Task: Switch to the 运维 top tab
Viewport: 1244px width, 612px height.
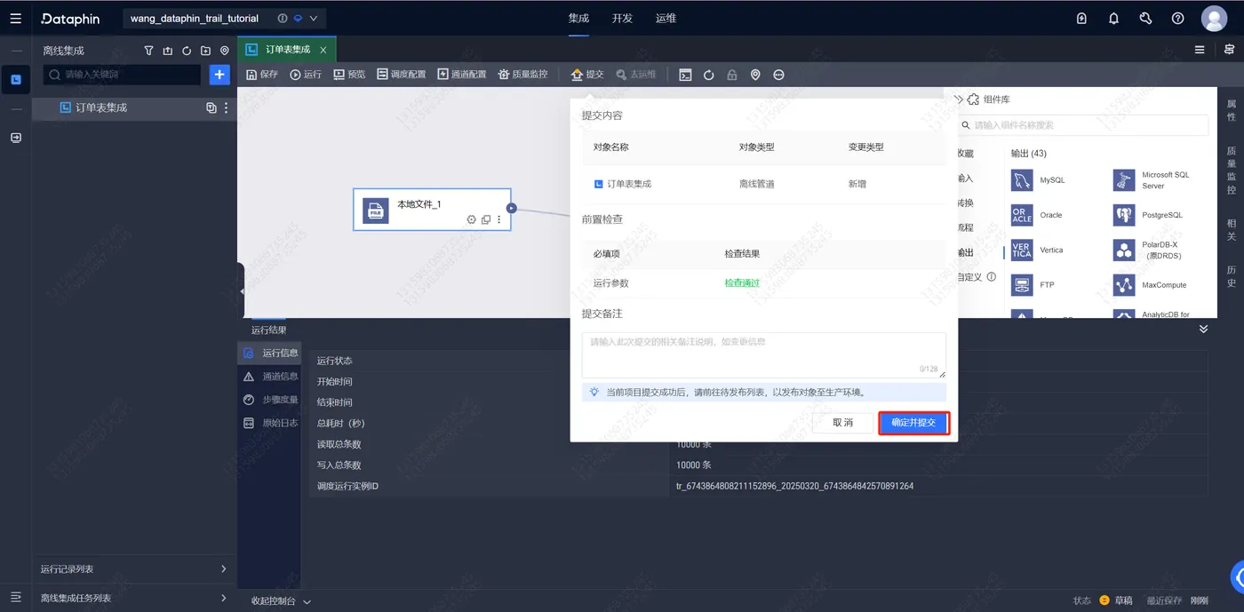Action: point(666,18)
